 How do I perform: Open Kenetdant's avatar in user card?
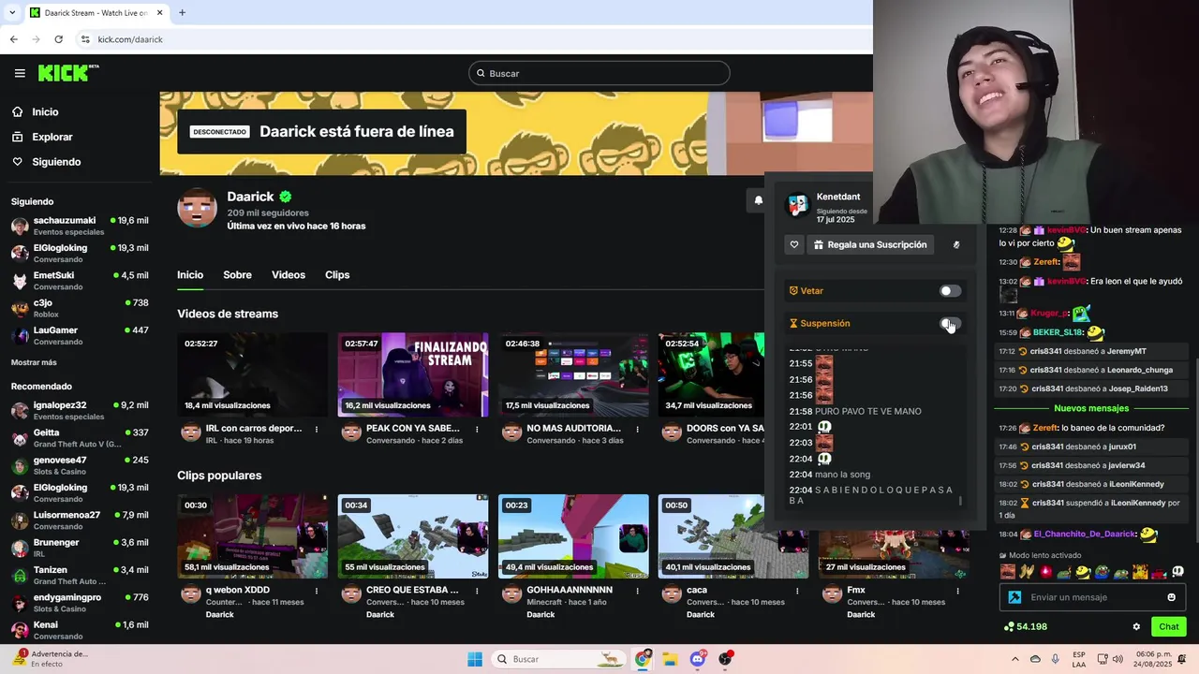[x=798, y=205]
